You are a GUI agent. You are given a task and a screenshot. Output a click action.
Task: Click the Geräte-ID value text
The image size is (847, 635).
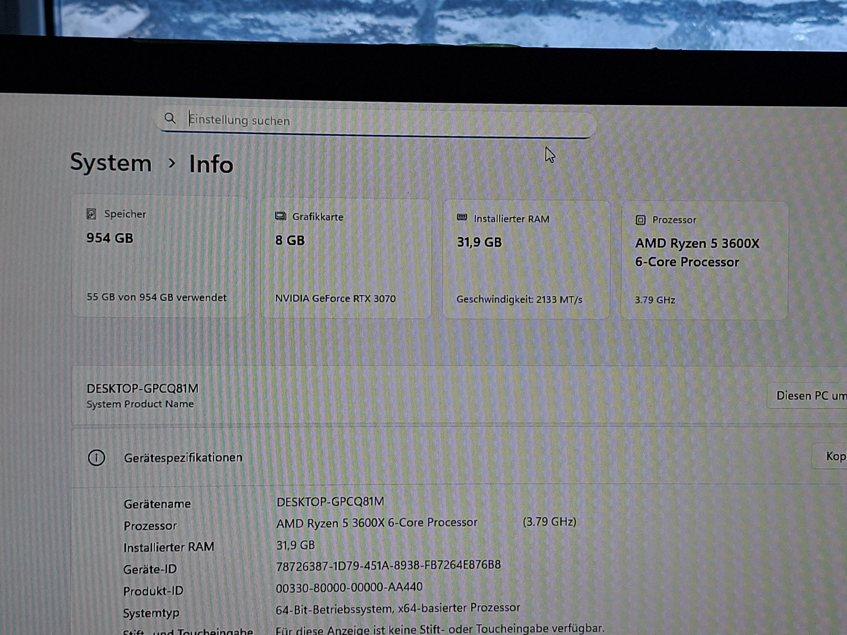388,566
